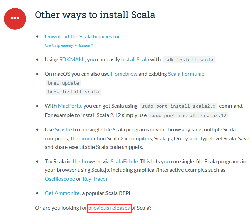250x218 pixels.
Task: Open the SDKMAN! link
Action: tap(72, 59)
